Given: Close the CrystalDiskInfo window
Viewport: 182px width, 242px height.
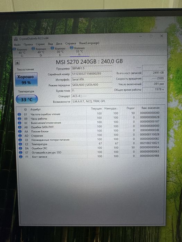Looking at the screenshot, I should pyautogui.click(x=162, y=36).
